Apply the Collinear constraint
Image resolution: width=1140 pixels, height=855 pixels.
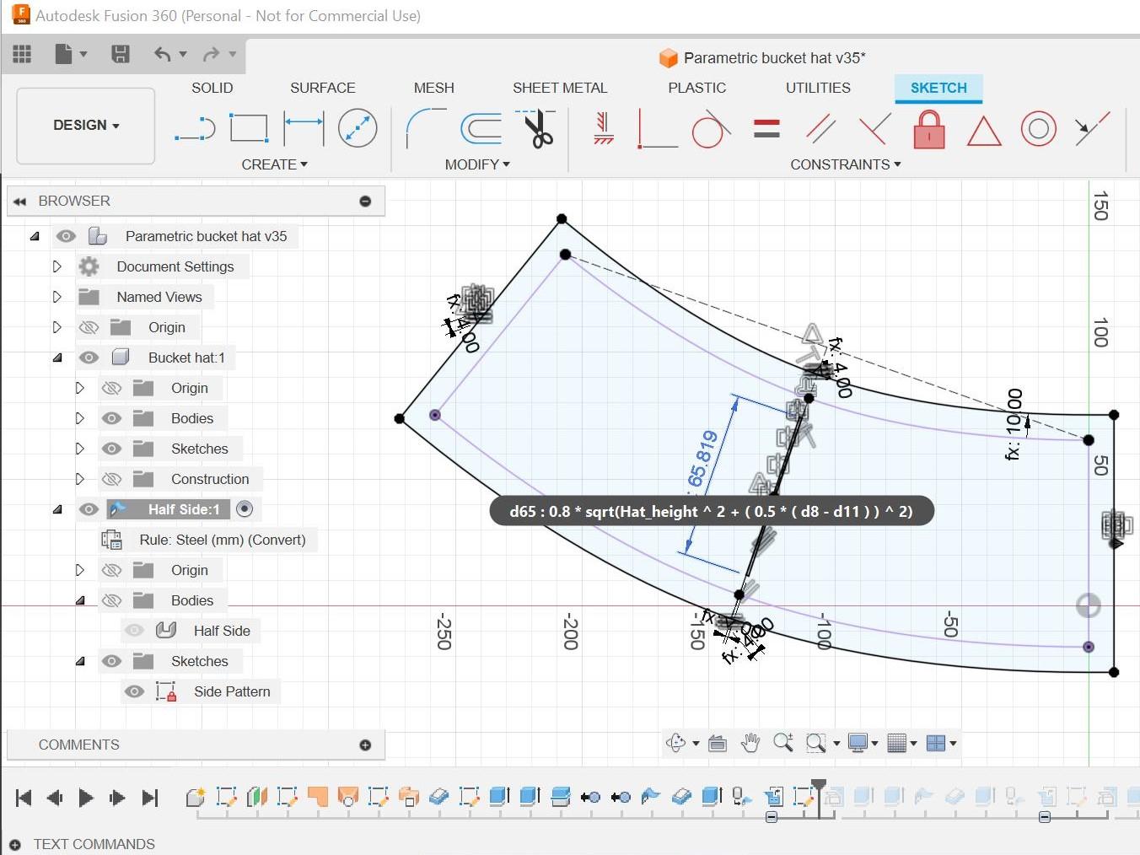[1093, 128]
